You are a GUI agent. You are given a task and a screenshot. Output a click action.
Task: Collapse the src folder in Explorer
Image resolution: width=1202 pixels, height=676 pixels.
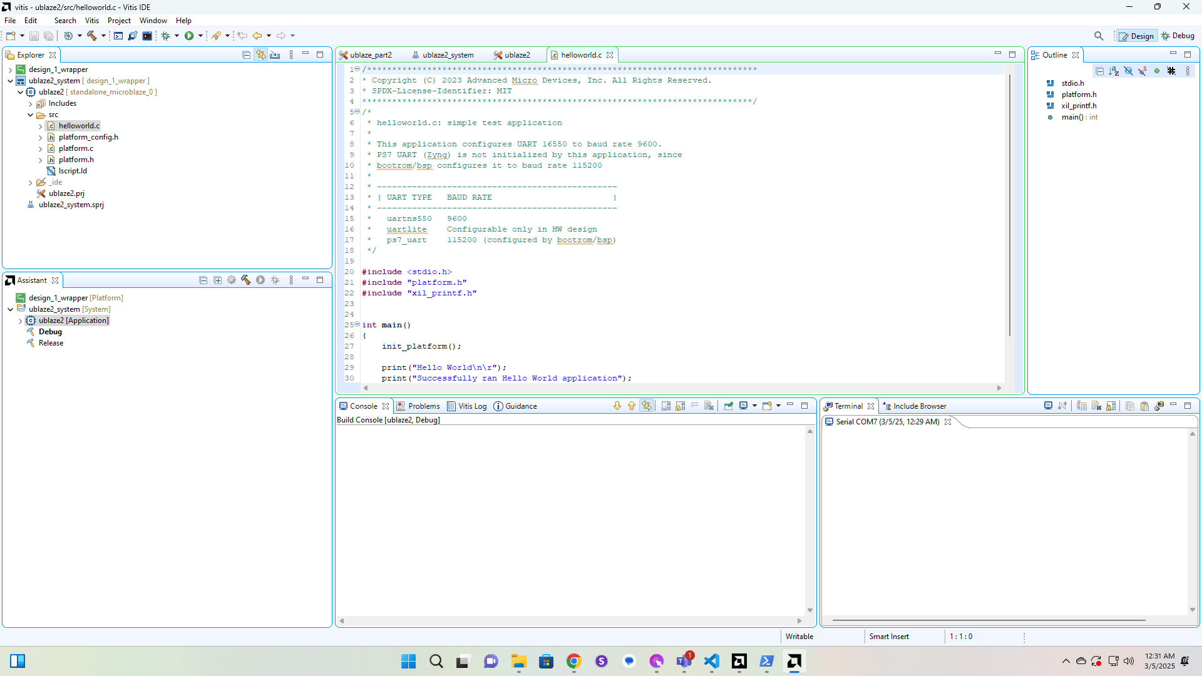(30, 115)
